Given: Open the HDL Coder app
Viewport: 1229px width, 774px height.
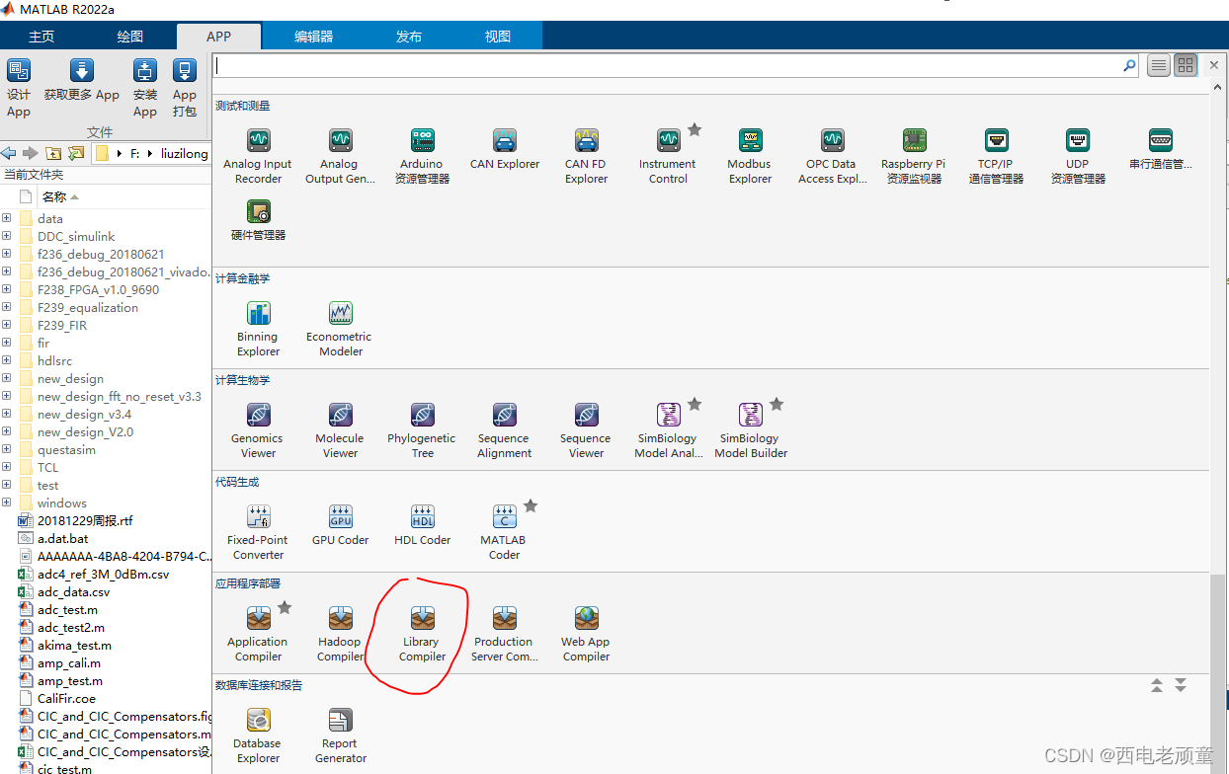Looking at the screenshot, I should 422,525.
